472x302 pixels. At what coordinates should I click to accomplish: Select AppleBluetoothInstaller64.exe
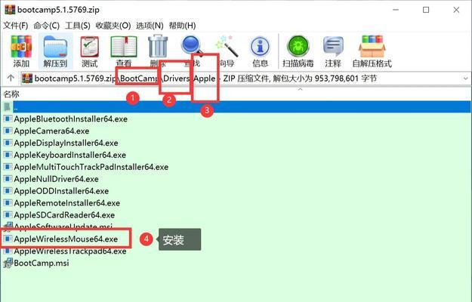click(x=71, y=119)
